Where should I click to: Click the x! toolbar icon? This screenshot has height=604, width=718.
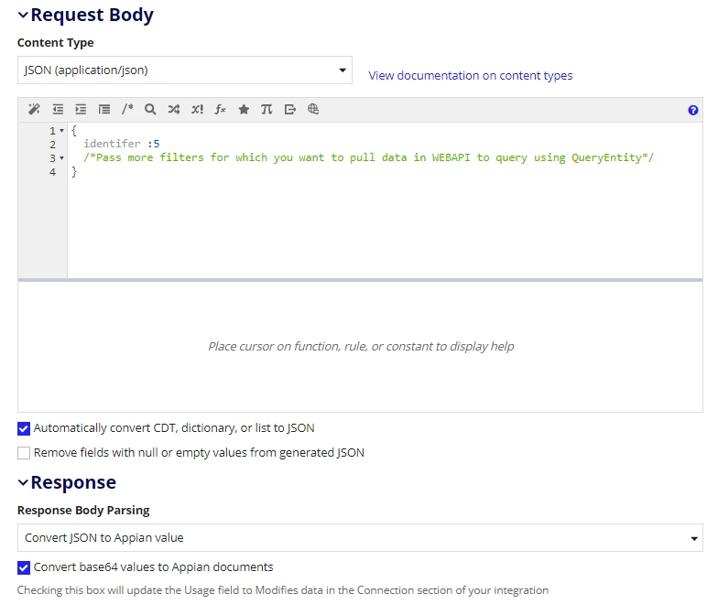click(198, 110)
